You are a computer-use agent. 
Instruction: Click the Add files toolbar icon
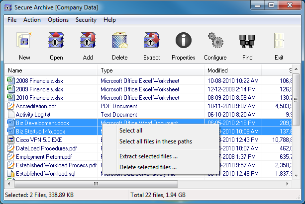tap(88, 41)
